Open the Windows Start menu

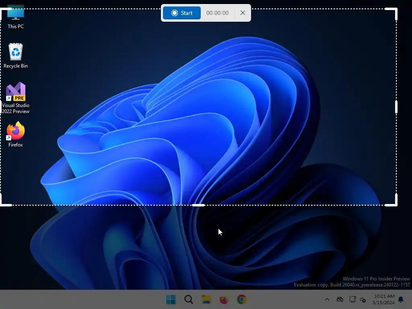171,299
